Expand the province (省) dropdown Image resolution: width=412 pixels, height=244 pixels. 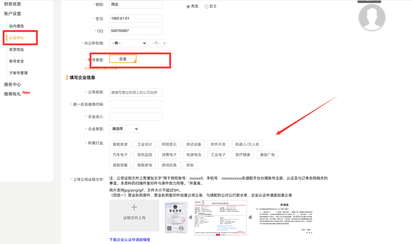(128, 43)
